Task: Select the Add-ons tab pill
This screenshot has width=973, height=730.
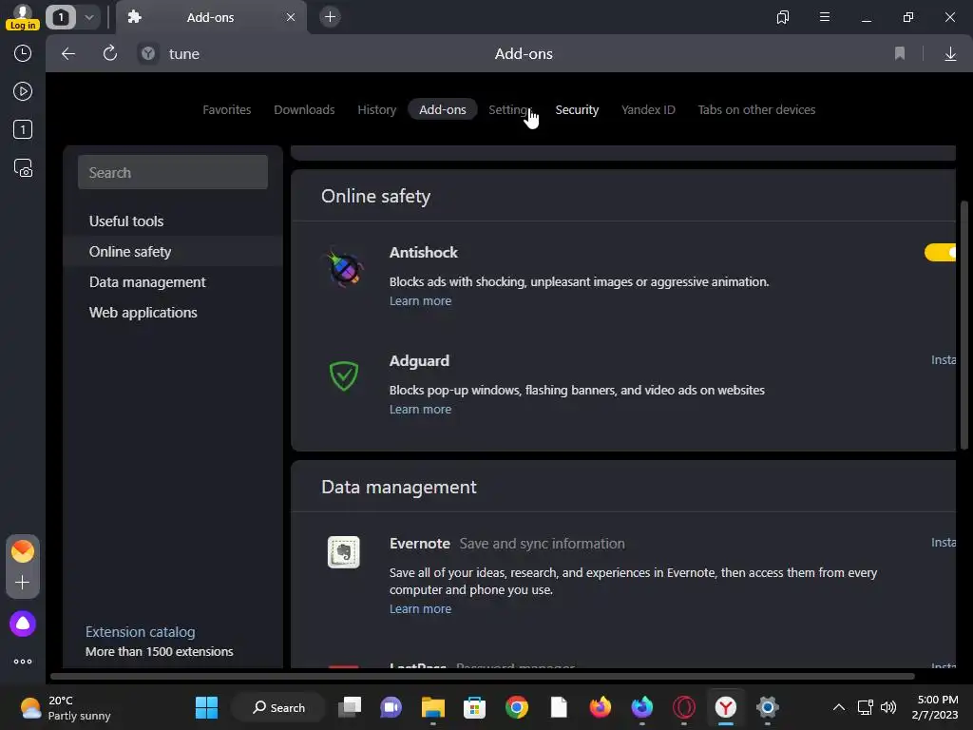Action: tap(443, 109)
